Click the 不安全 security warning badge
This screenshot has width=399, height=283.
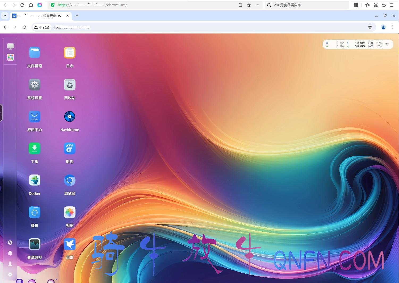42,27
